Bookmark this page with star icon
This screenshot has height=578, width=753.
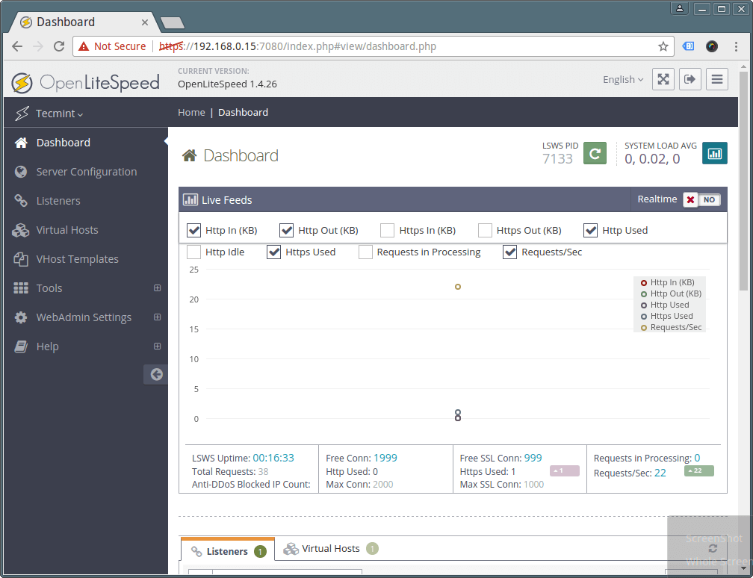663,46
